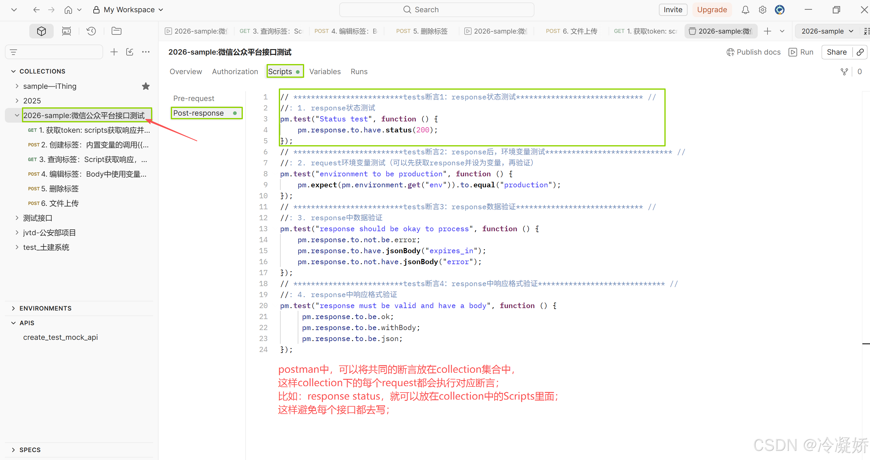870x460 pixels.
Task: Open the GET 1. 获取token tab
Action: click(646, 31)
